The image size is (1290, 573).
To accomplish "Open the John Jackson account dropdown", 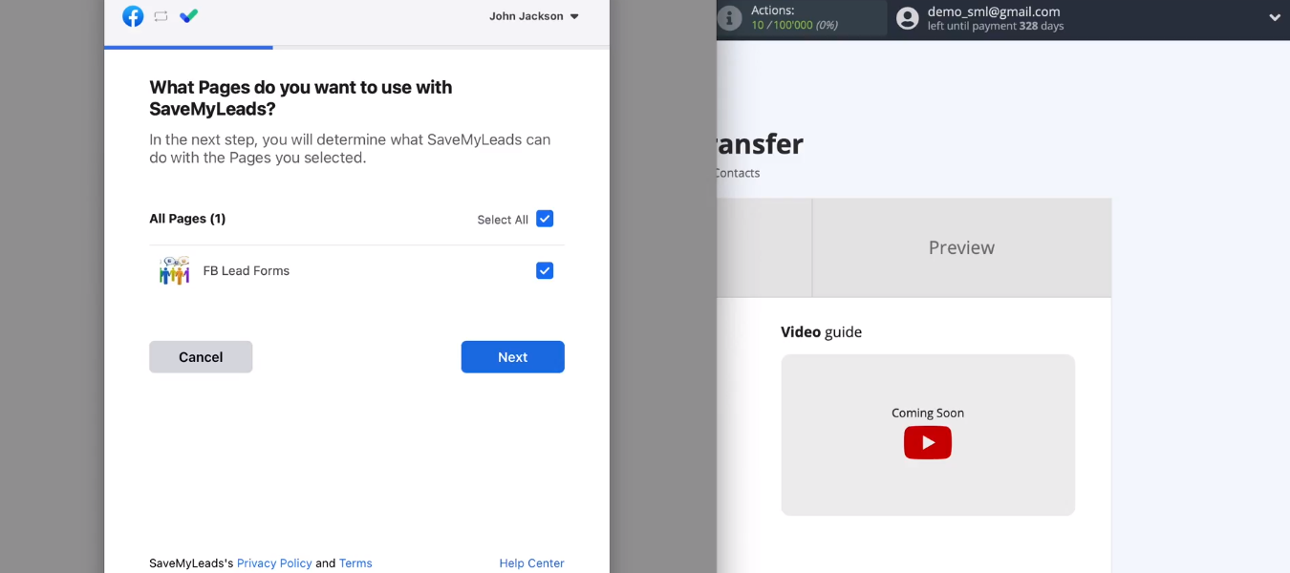I will [x=534, y=16].
